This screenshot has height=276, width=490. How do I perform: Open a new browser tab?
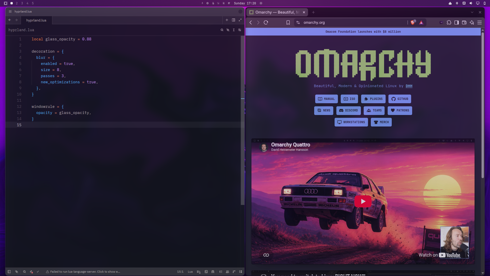(313, 12)
